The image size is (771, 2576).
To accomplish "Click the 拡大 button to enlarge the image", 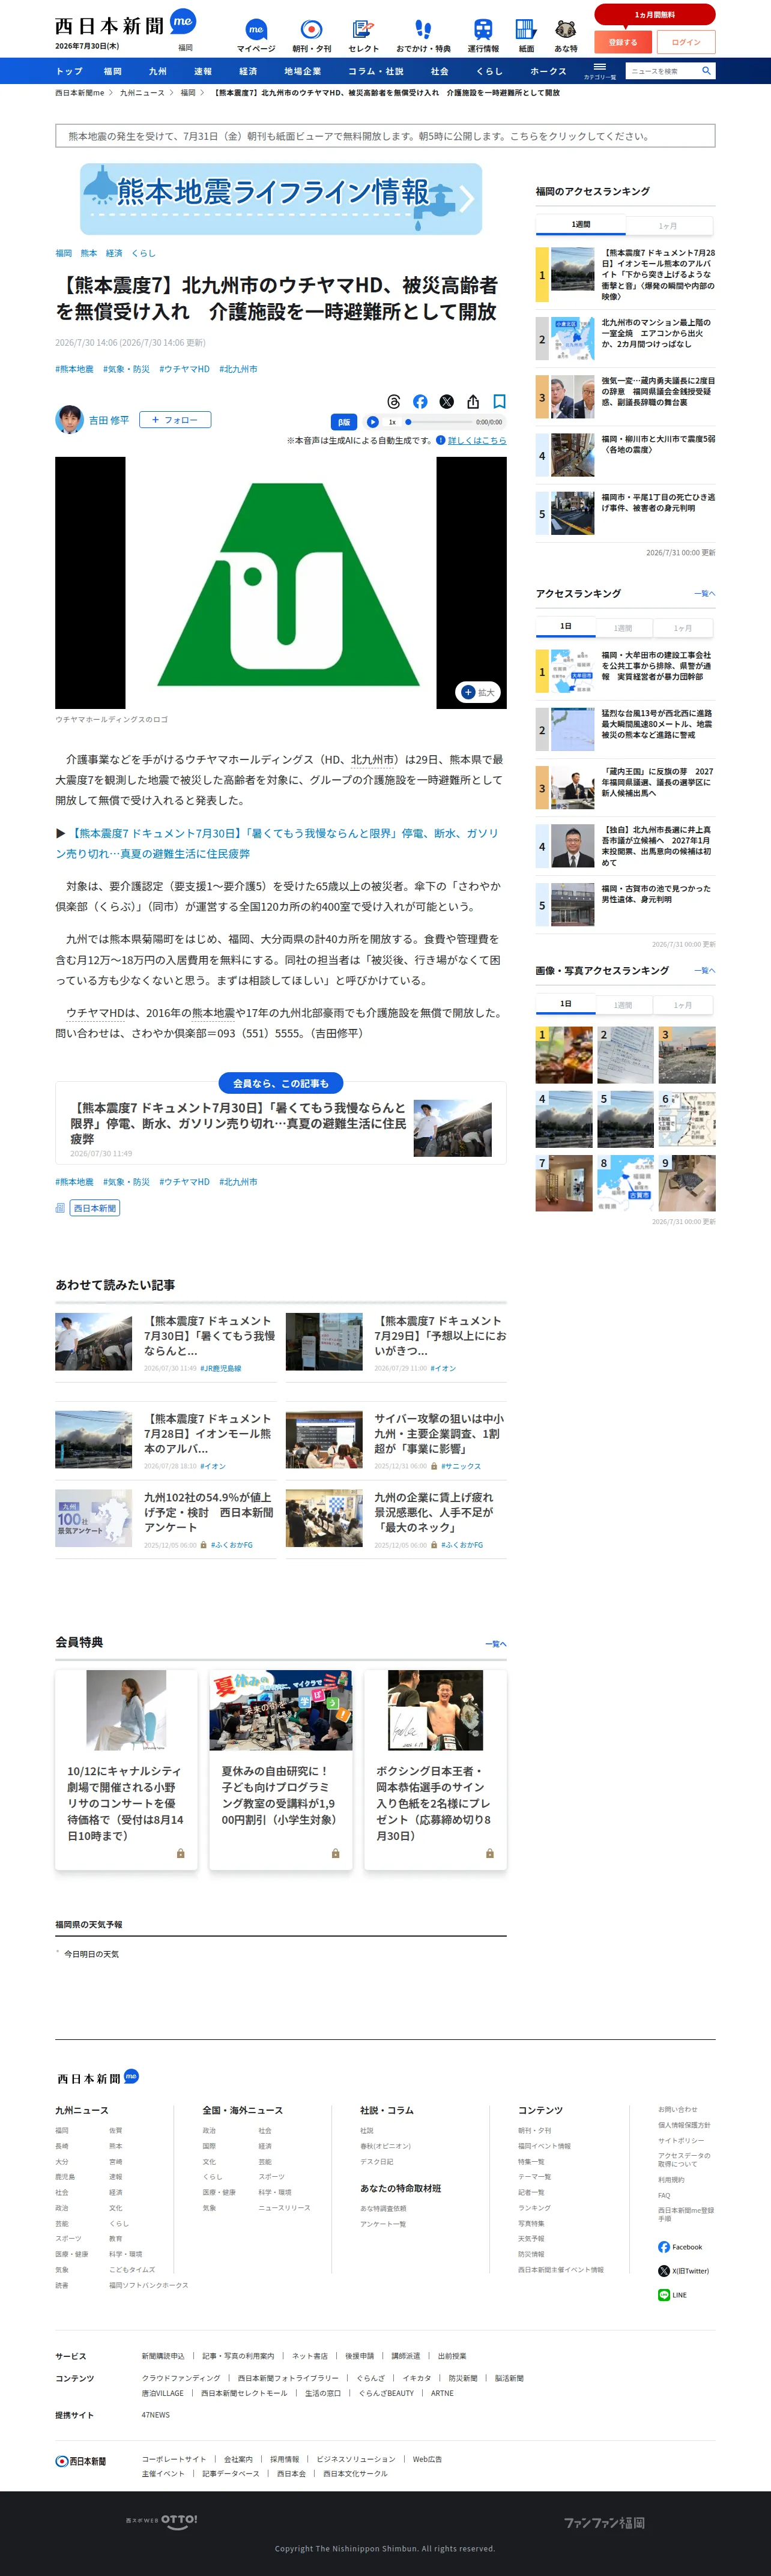I will (x=478, y=692).
